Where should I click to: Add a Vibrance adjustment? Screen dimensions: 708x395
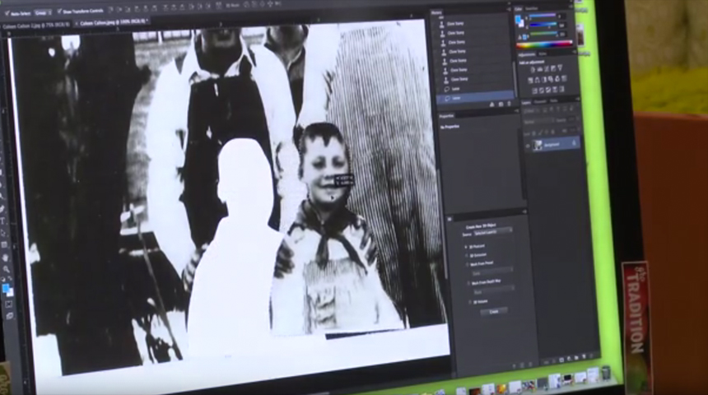click(560, 68)
